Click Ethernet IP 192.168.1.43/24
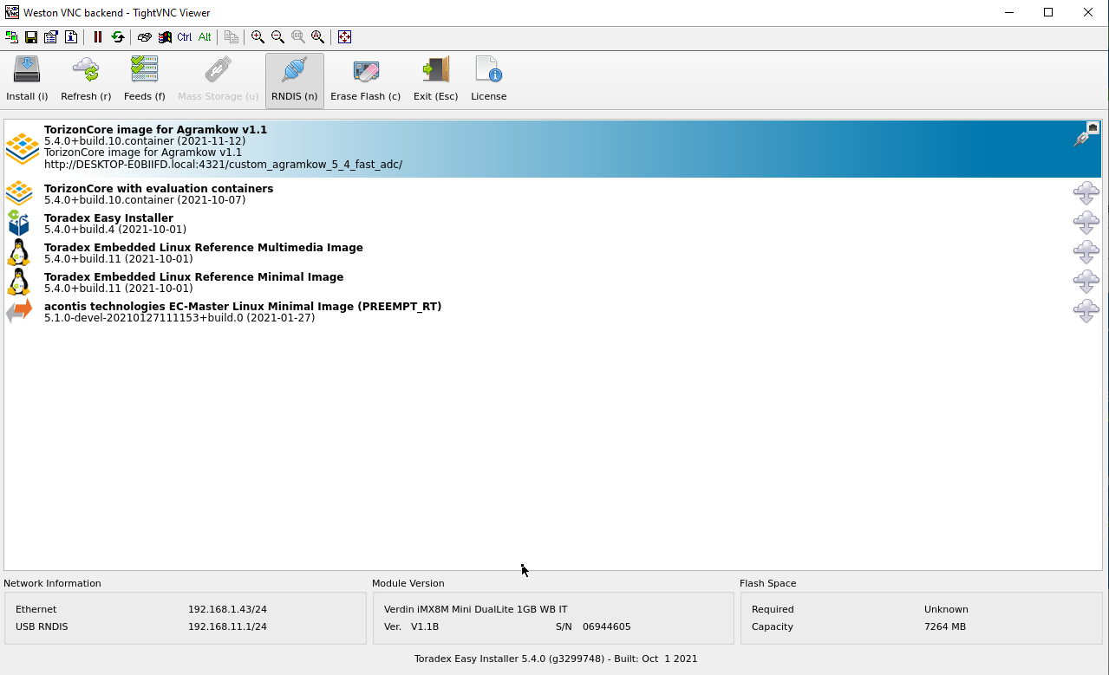The width and height of the screenshot is (1109, 675). point(227,609)
